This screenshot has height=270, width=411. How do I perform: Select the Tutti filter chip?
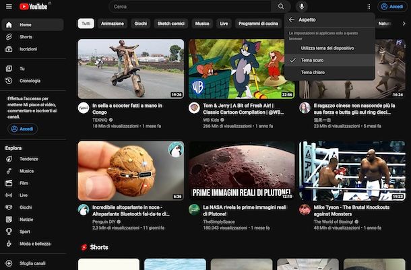86,24
